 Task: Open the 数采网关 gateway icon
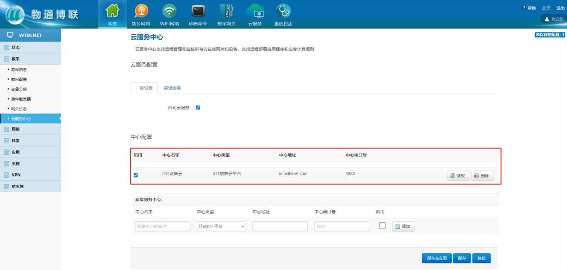coord(226,11)
